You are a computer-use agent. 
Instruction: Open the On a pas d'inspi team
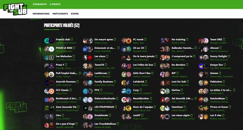point(65,124)
